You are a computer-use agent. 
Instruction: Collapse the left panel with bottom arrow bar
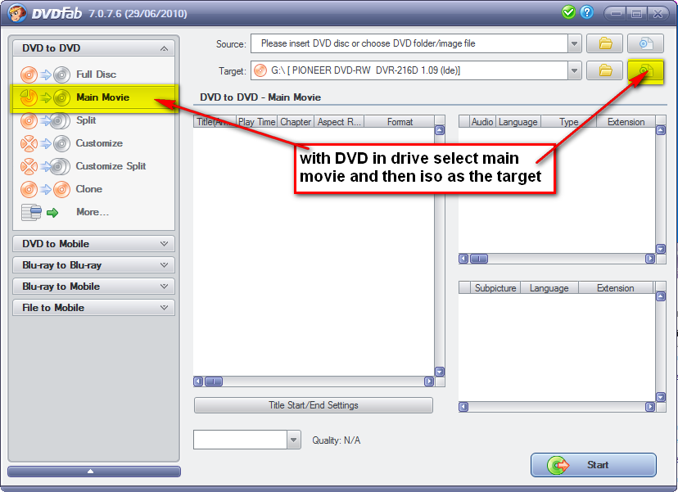(94, 472)
